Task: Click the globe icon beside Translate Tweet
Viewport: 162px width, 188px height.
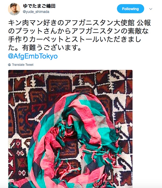Action: (x=9, y=65)
